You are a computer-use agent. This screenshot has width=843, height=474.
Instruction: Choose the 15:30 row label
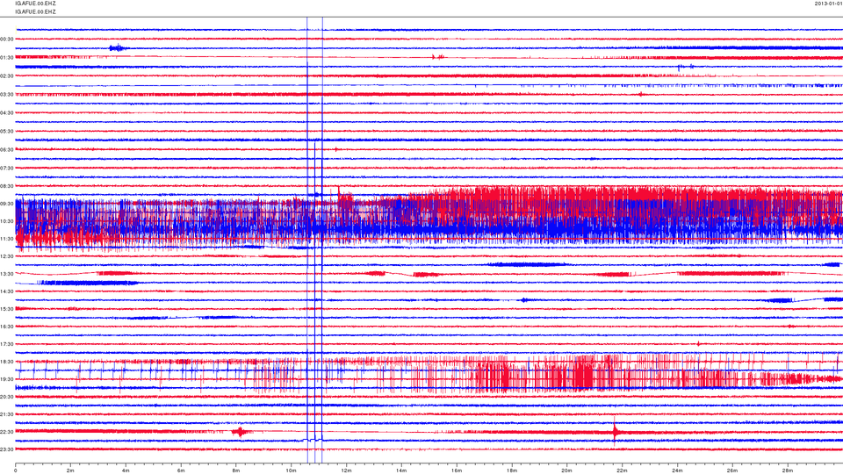pyautogui.click(x=7, y=309)
